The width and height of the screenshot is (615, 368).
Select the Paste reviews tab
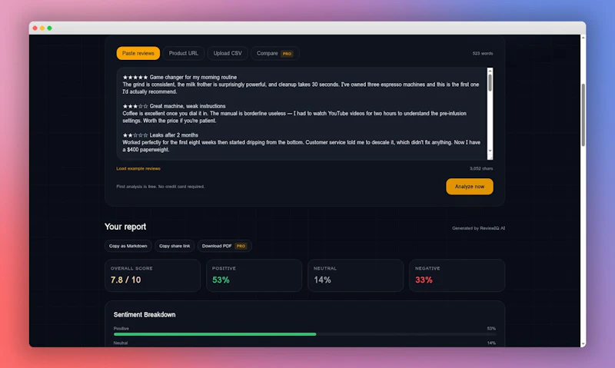point(138,53)
